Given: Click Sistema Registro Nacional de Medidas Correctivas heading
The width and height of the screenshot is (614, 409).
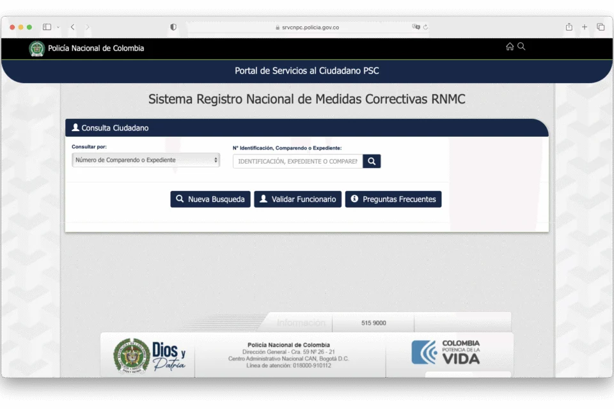Looking at the screenshot, I should click(x=306, y=99).
